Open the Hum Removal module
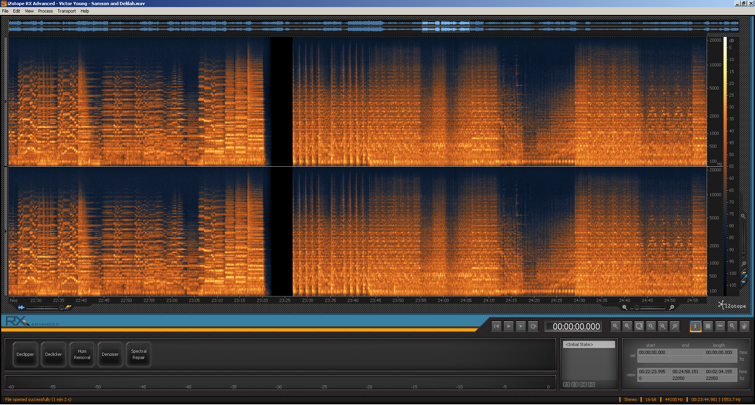This screenshot has width=755, height=405. click(82, 355)
